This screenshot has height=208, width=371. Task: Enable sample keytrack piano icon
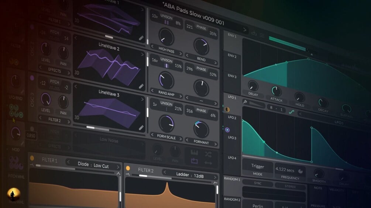(x=194, y=152)
